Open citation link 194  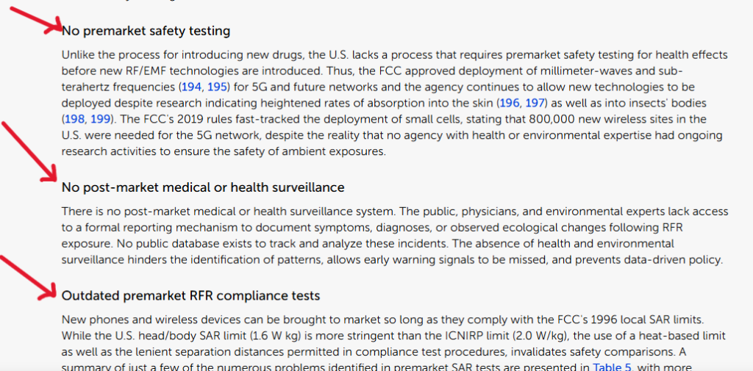pyautogui.click(x=191, y=87)
